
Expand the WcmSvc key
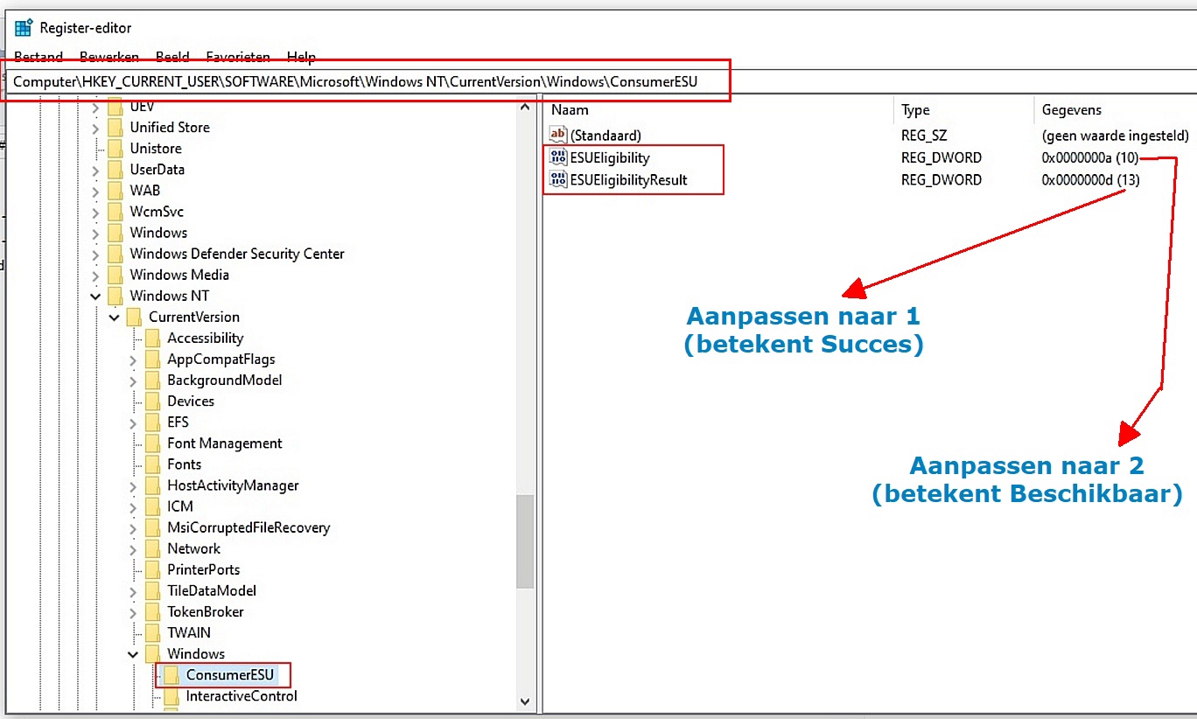click(95, 212)
